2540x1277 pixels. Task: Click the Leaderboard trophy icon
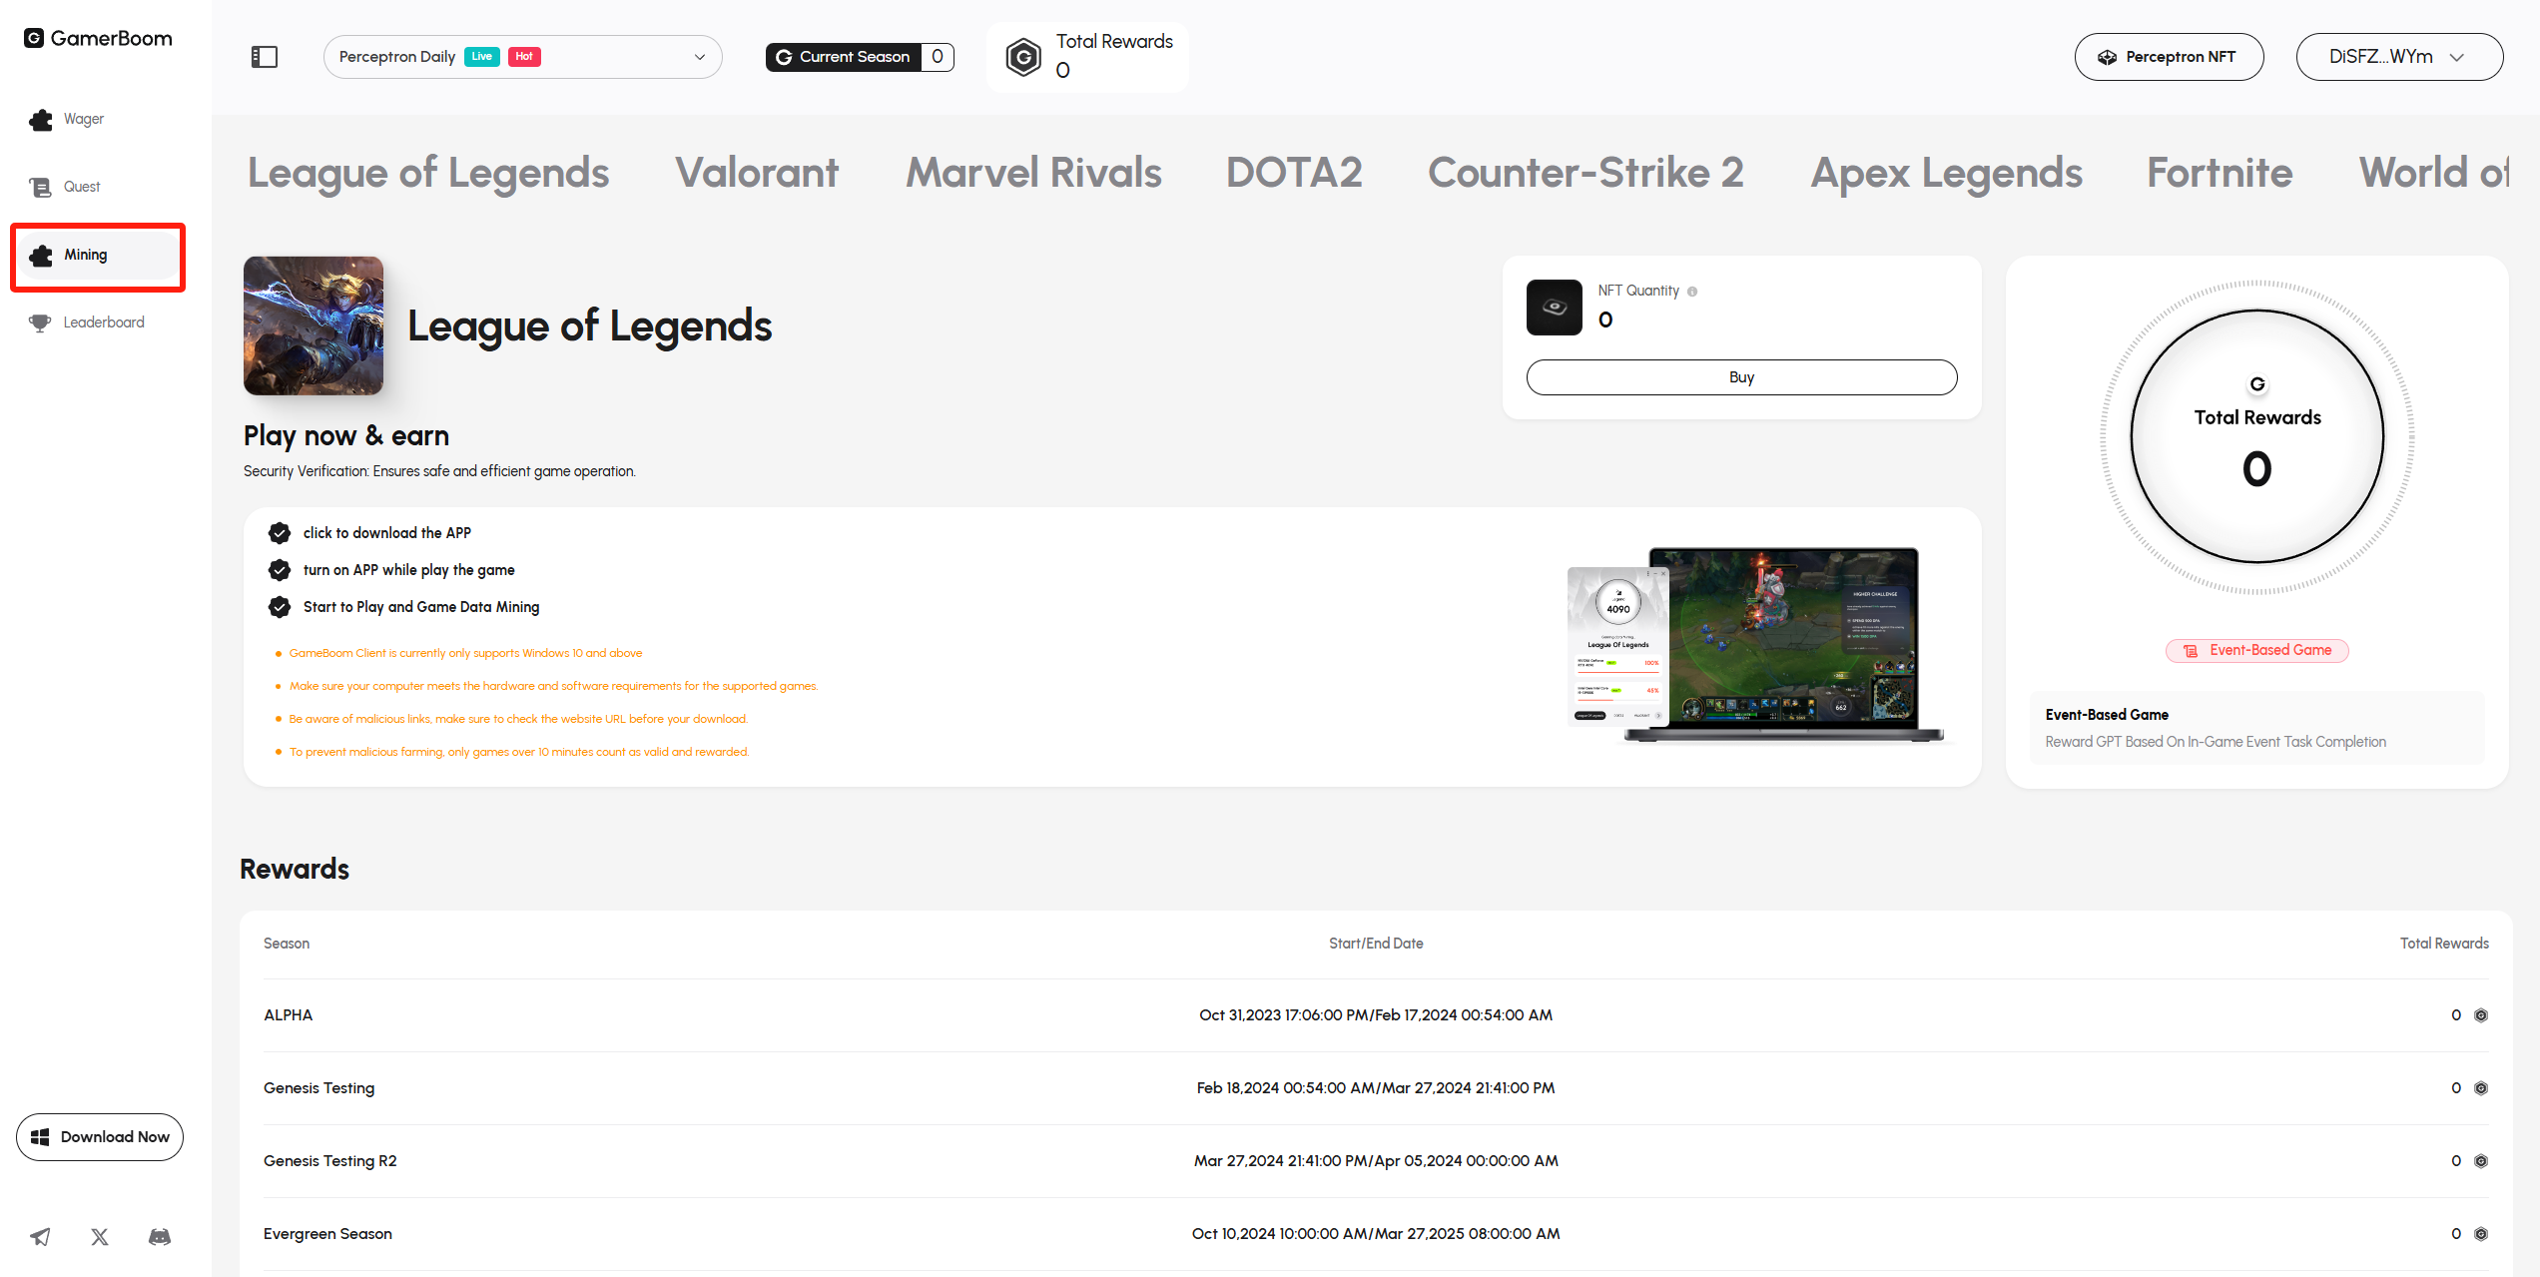(40, 322)
